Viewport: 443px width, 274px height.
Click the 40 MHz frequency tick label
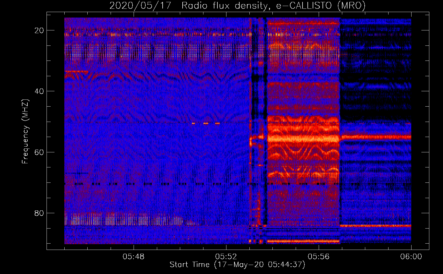pos(39,91)
